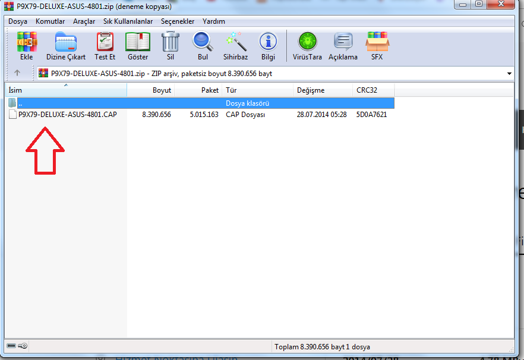Click the Dosya klasörü type cell
Image resolution: width=524 pixels, height=360 pixels.
[x=247, y=103]
